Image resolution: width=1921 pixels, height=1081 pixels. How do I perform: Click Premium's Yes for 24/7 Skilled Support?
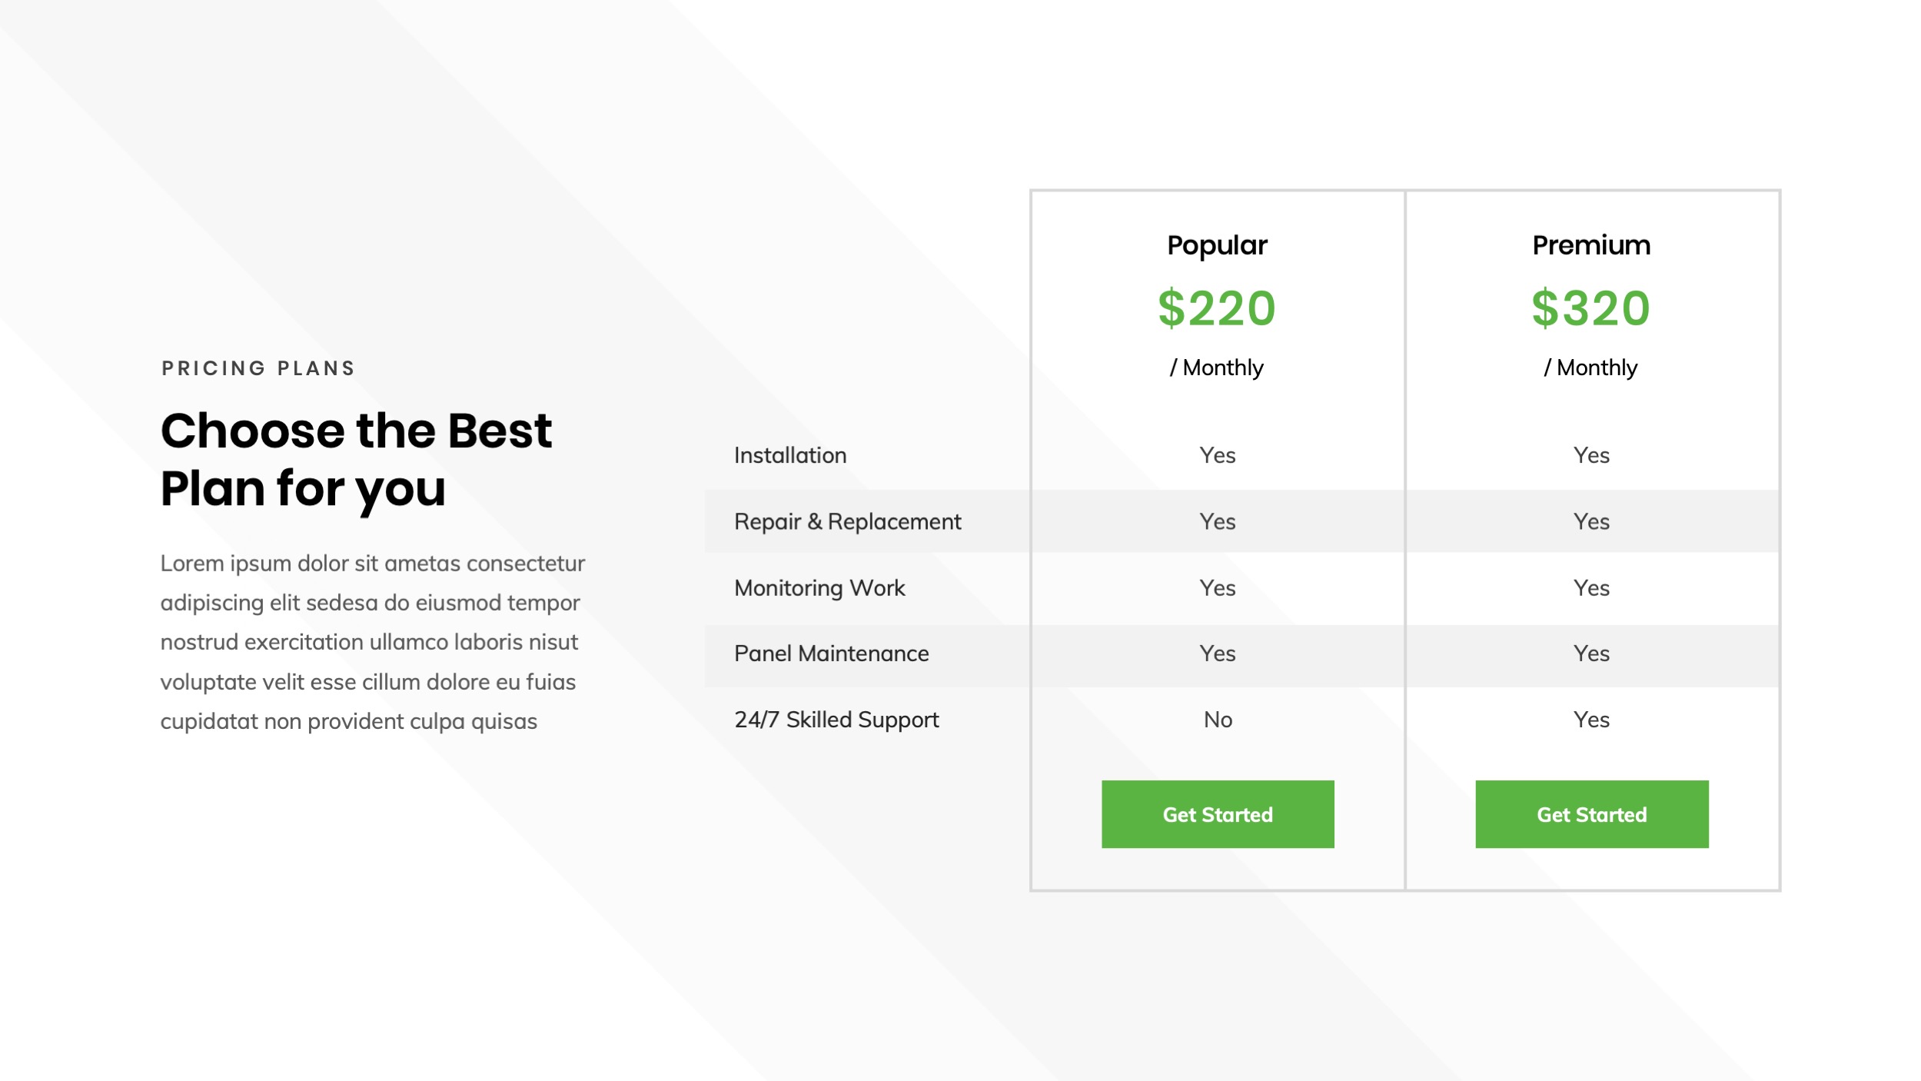[1591, 720]
